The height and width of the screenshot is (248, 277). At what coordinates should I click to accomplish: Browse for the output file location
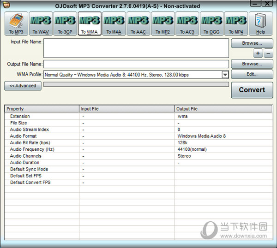(252, 64)
